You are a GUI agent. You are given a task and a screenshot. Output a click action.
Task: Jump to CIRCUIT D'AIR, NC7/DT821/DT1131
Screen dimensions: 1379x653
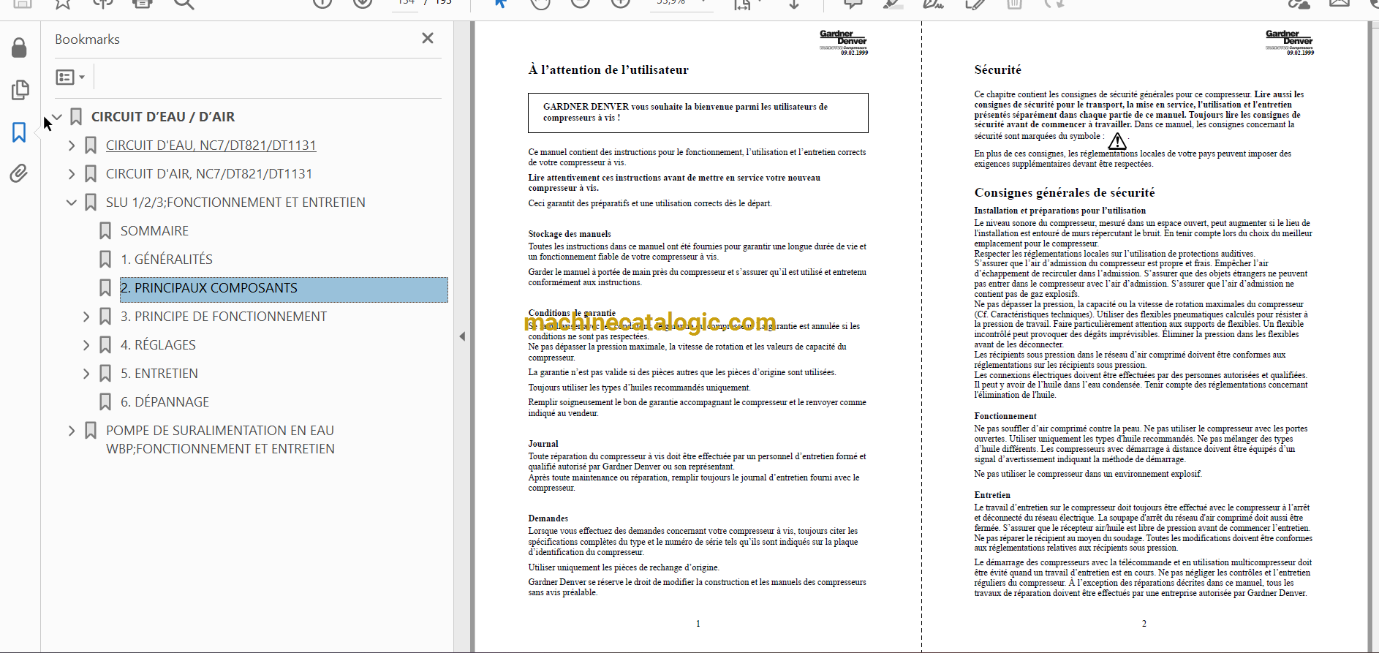(209, 174)
